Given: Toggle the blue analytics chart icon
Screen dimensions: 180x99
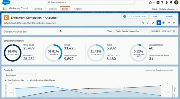Looking at the screenshot, I should 159,23.
